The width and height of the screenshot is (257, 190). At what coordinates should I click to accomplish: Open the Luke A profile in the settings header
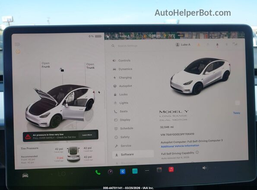coord(183,44)
